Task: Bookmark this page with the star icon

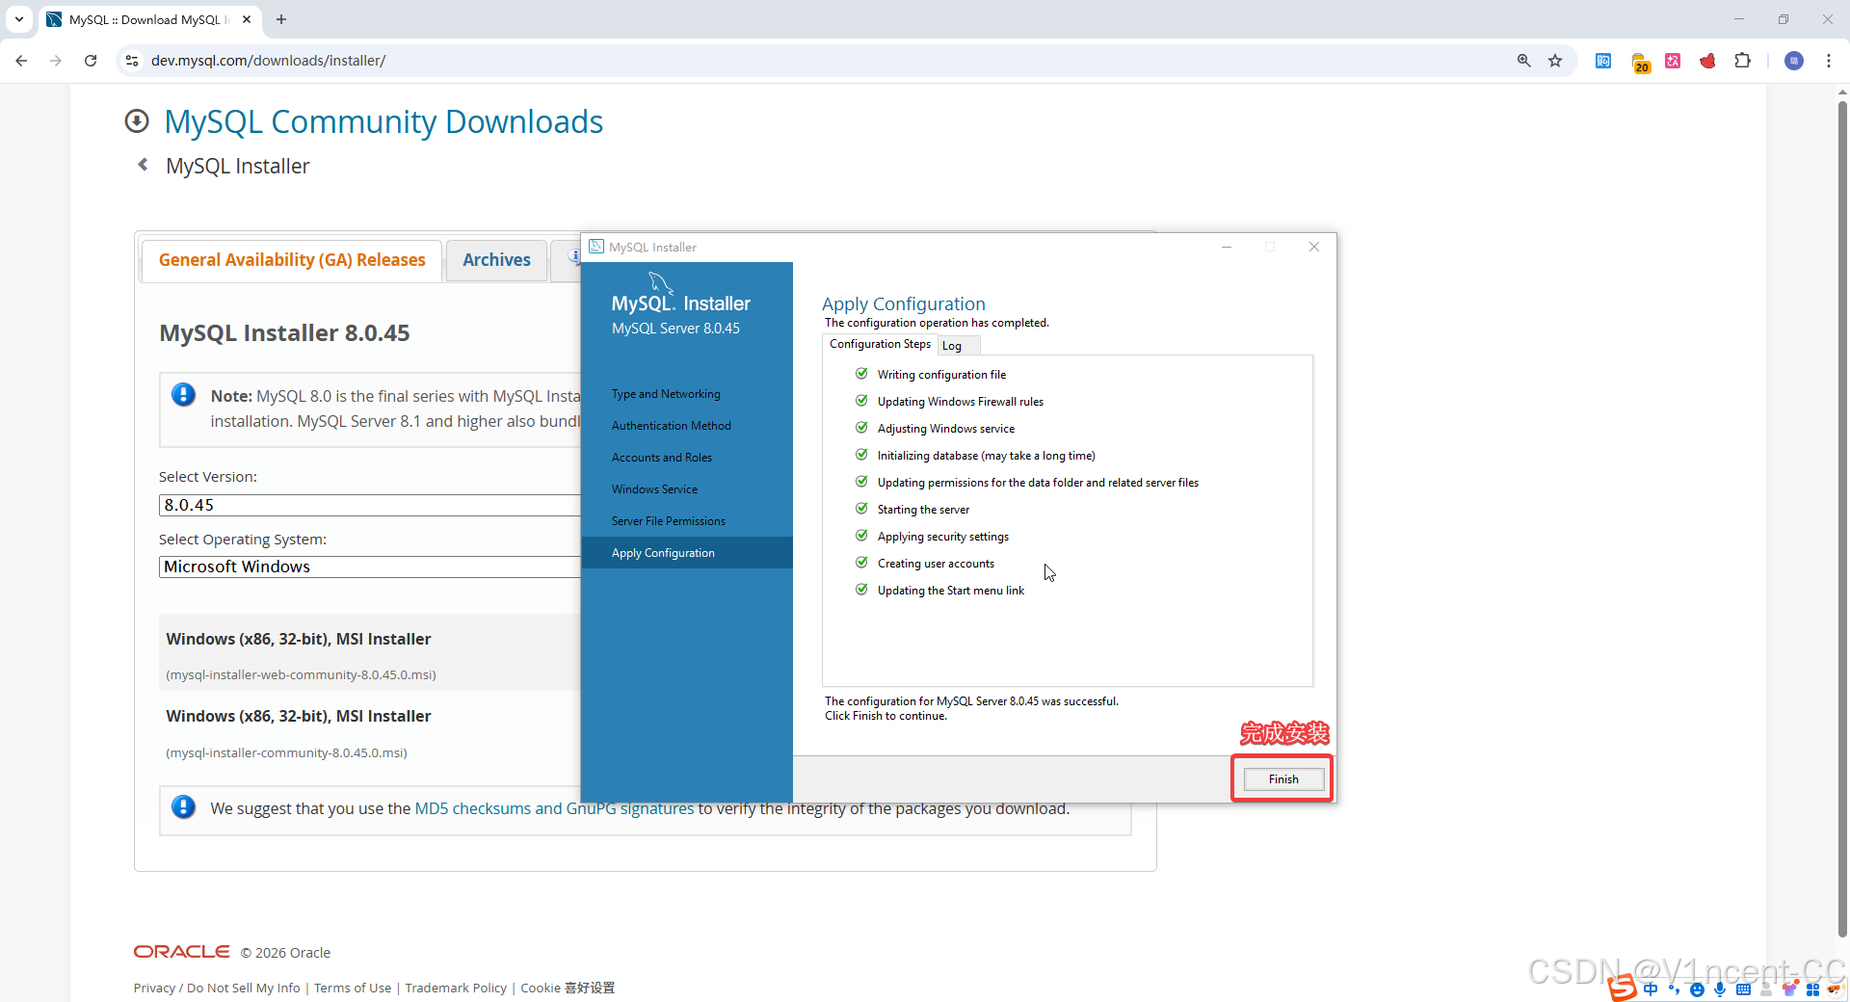Action: point(1555,61)
